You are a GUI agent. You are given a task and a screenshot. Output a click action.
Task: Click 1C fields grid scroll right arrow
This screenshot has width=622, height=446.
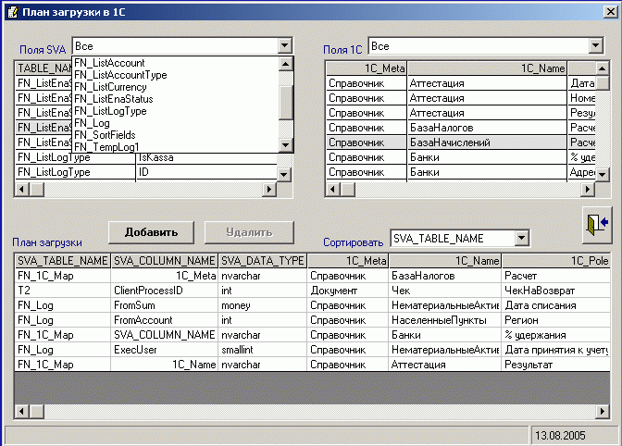click(x=588, y=190)
